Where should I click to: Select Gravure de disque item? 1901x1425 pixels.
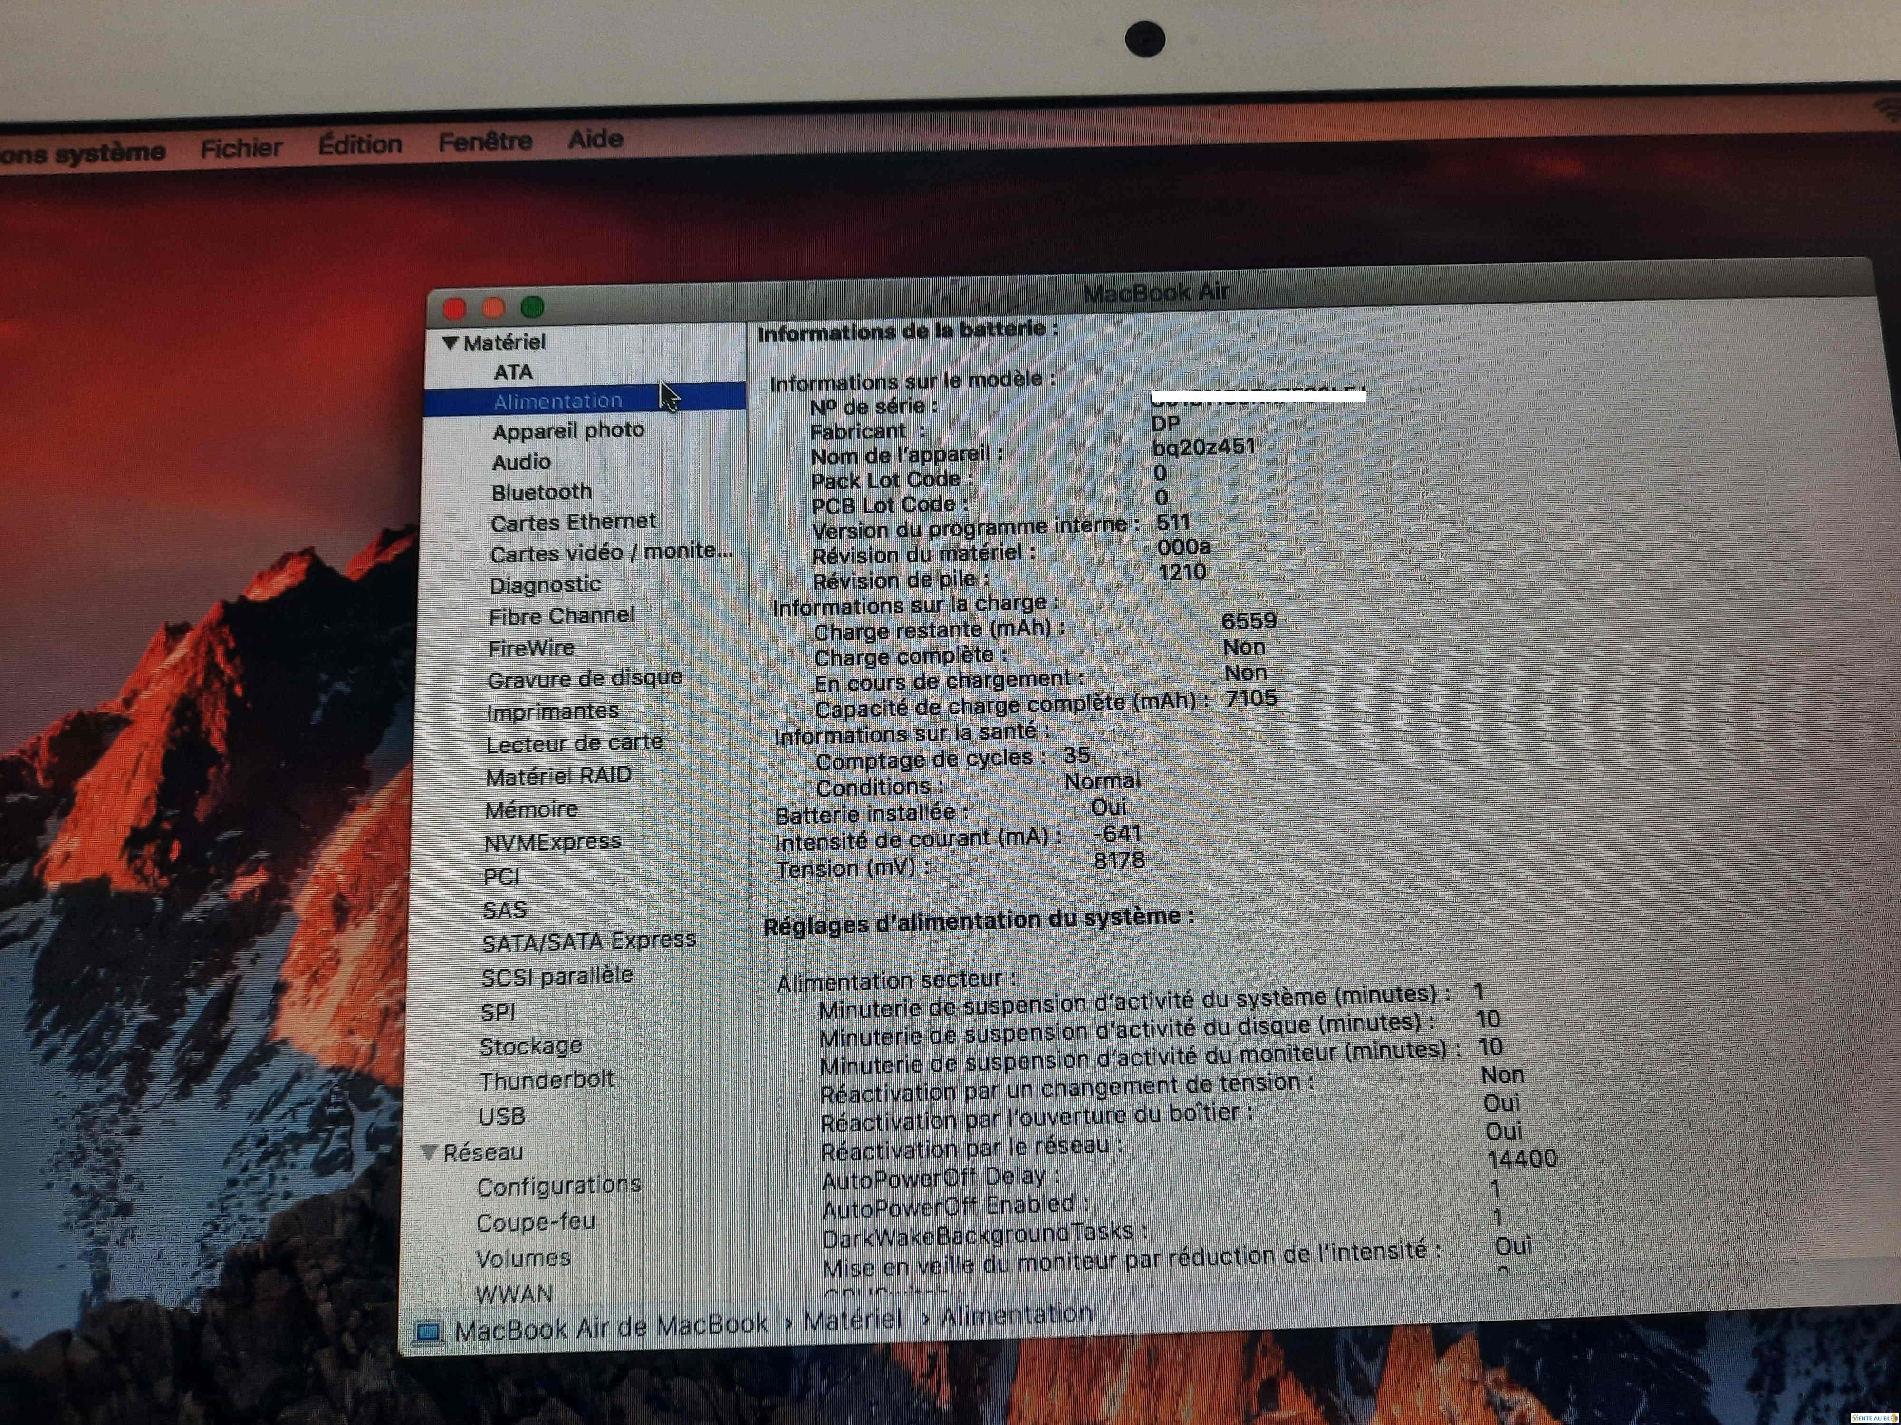coord(585,679)
